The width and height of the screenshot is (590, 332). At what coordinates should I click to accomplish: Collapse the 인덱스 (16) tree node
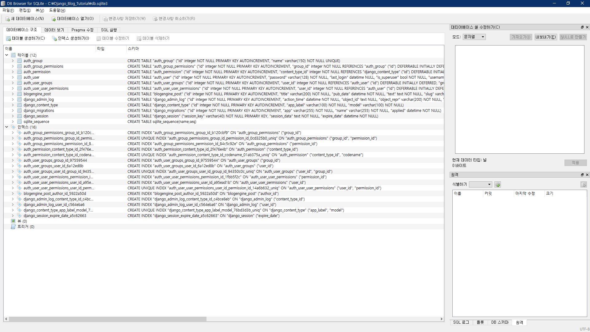(x=6, y=127)
